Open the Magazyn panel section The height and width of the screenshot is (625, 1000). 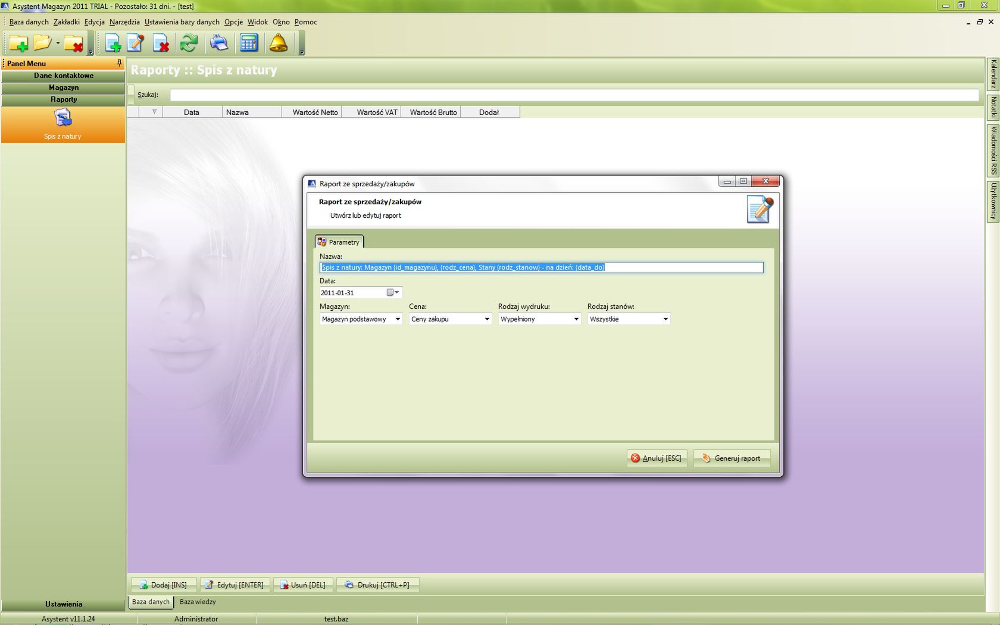[63, 87]
